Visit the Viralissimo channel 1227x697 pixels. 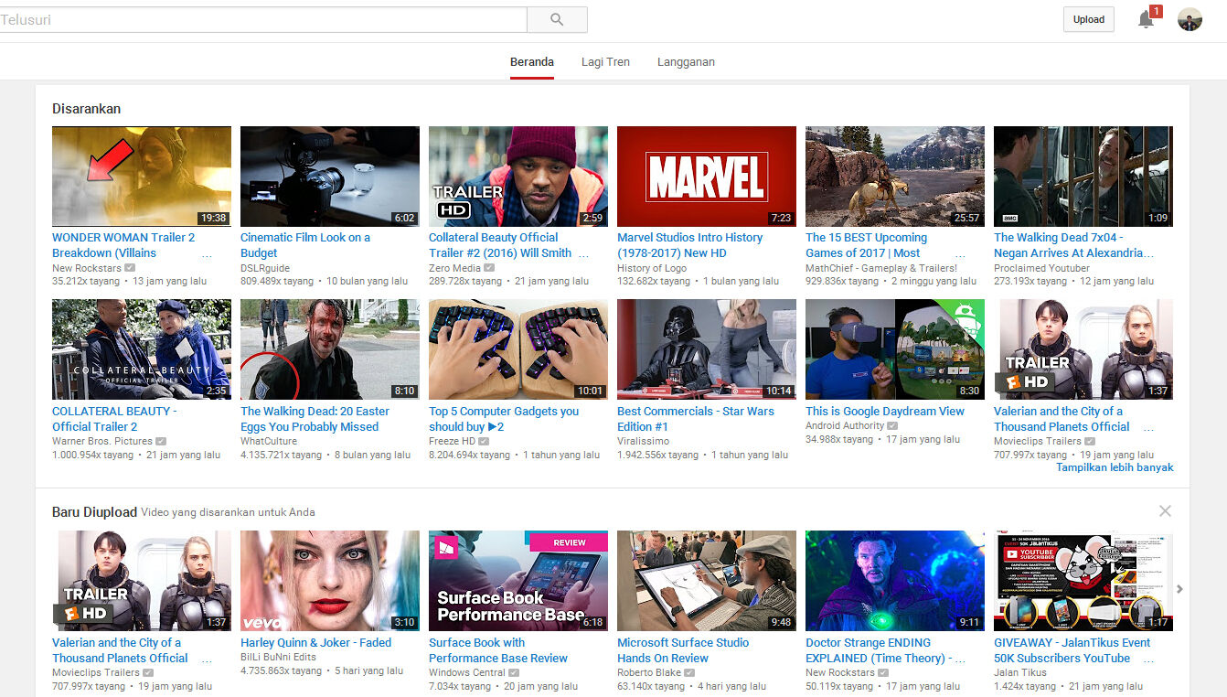pyautogui.click(x=643, y=441)
